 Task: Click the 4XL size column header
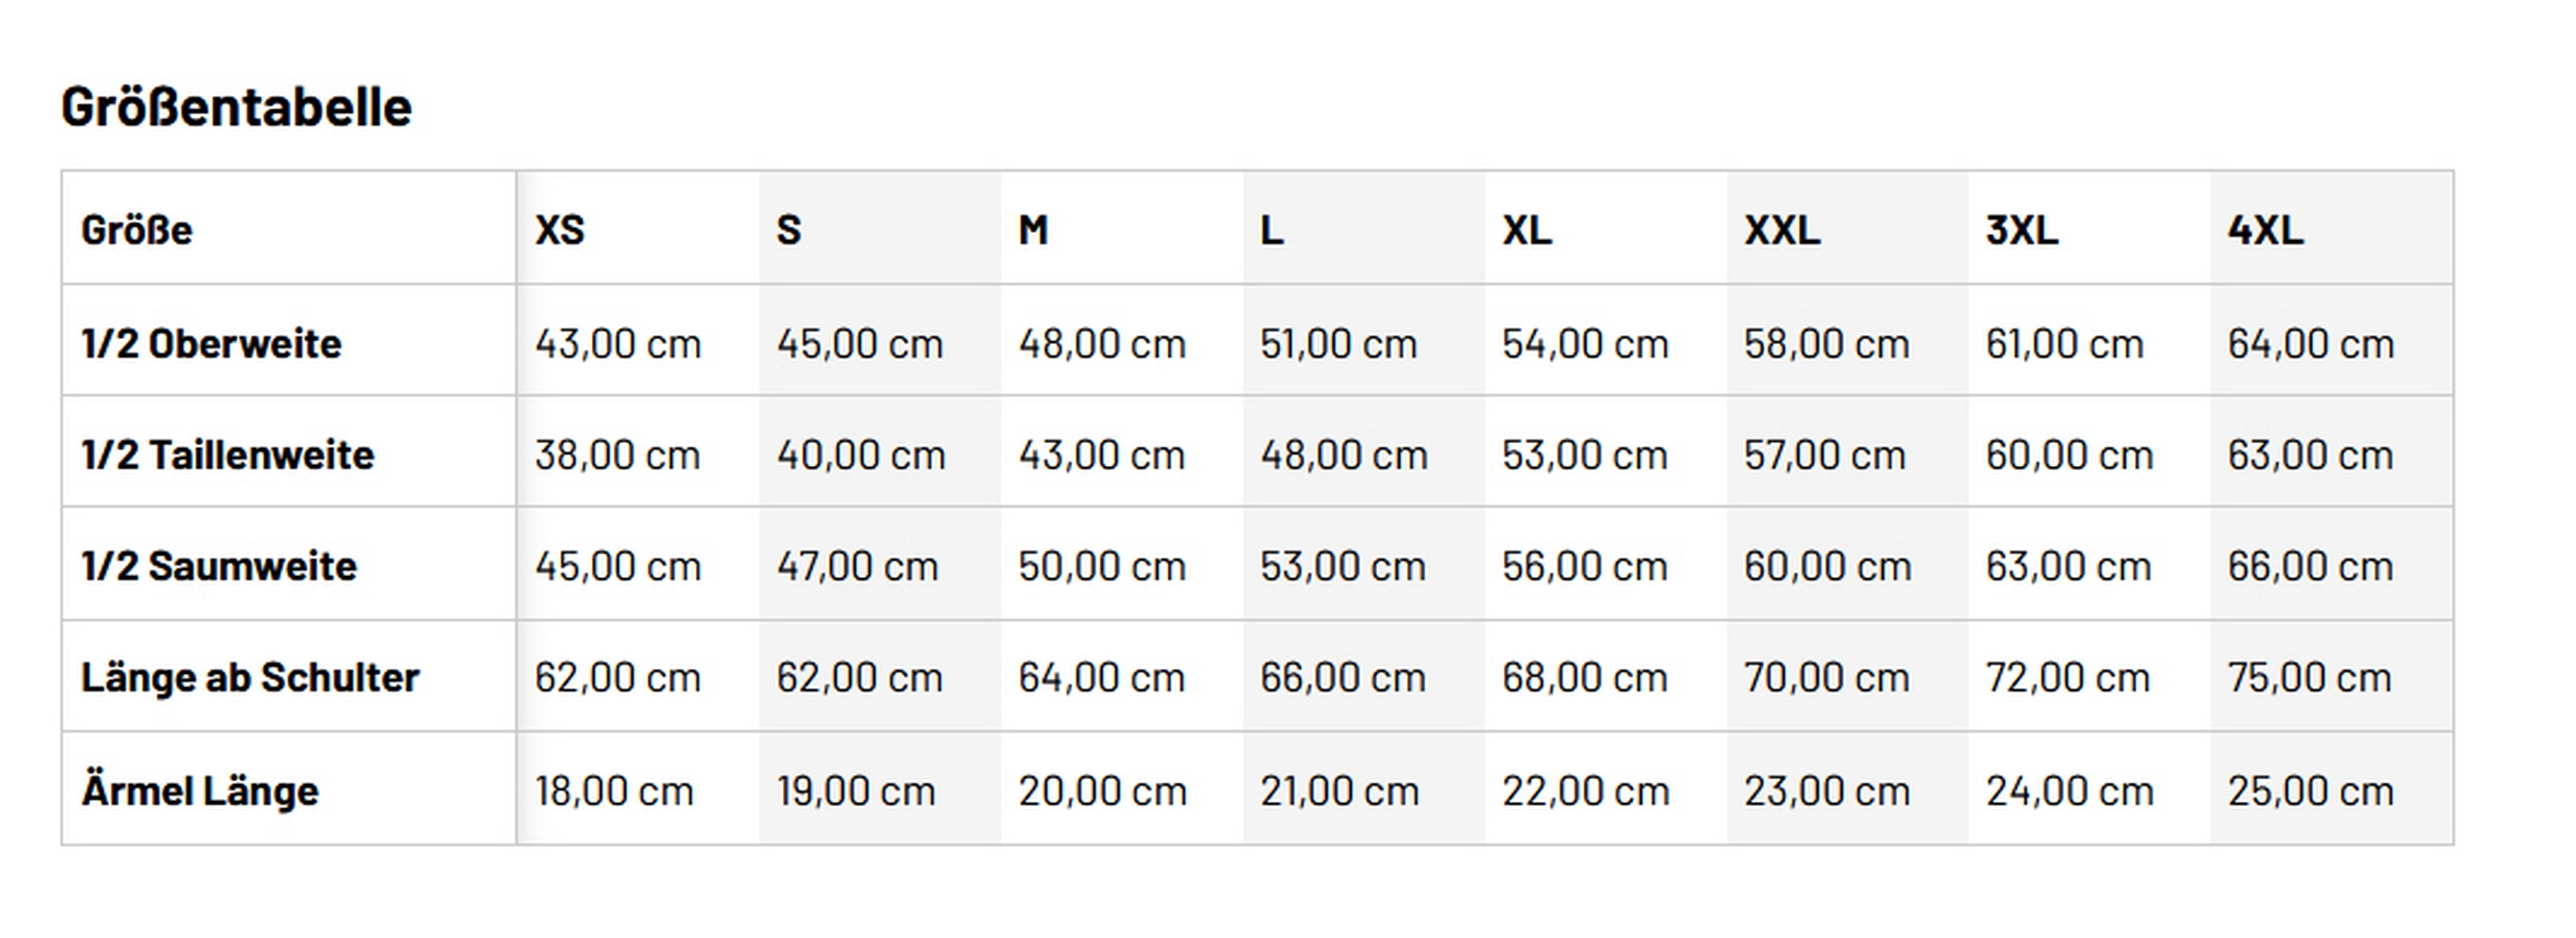(x=2265, y=230)
